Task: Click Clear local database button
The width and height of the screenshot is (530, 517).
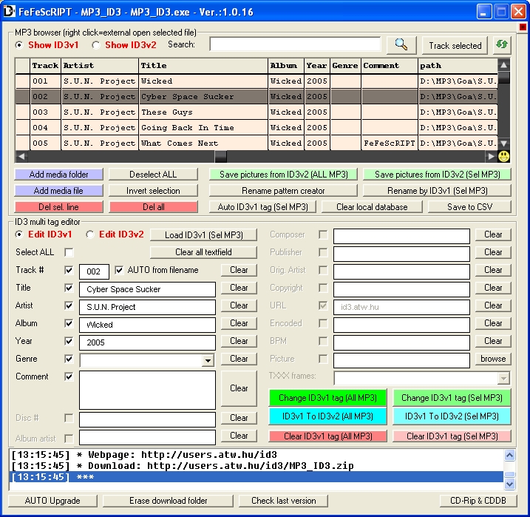Action: [x=372, y=207]
